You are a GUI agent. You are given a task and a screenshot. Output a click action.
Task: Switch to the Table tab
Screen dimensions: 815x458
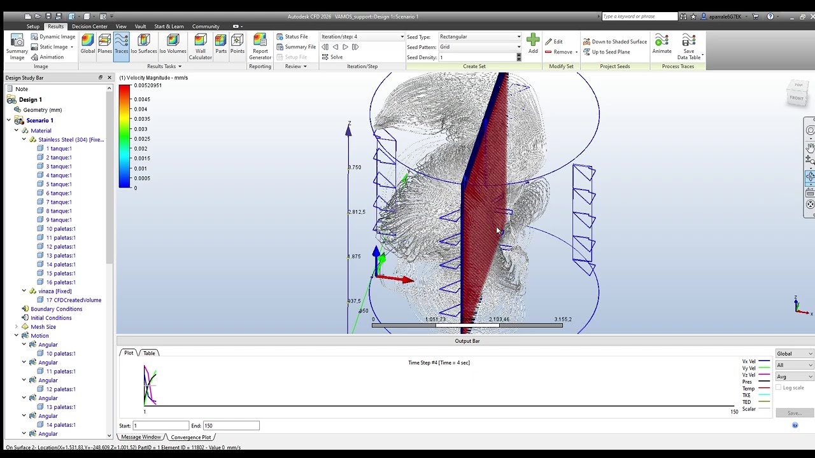149,353
